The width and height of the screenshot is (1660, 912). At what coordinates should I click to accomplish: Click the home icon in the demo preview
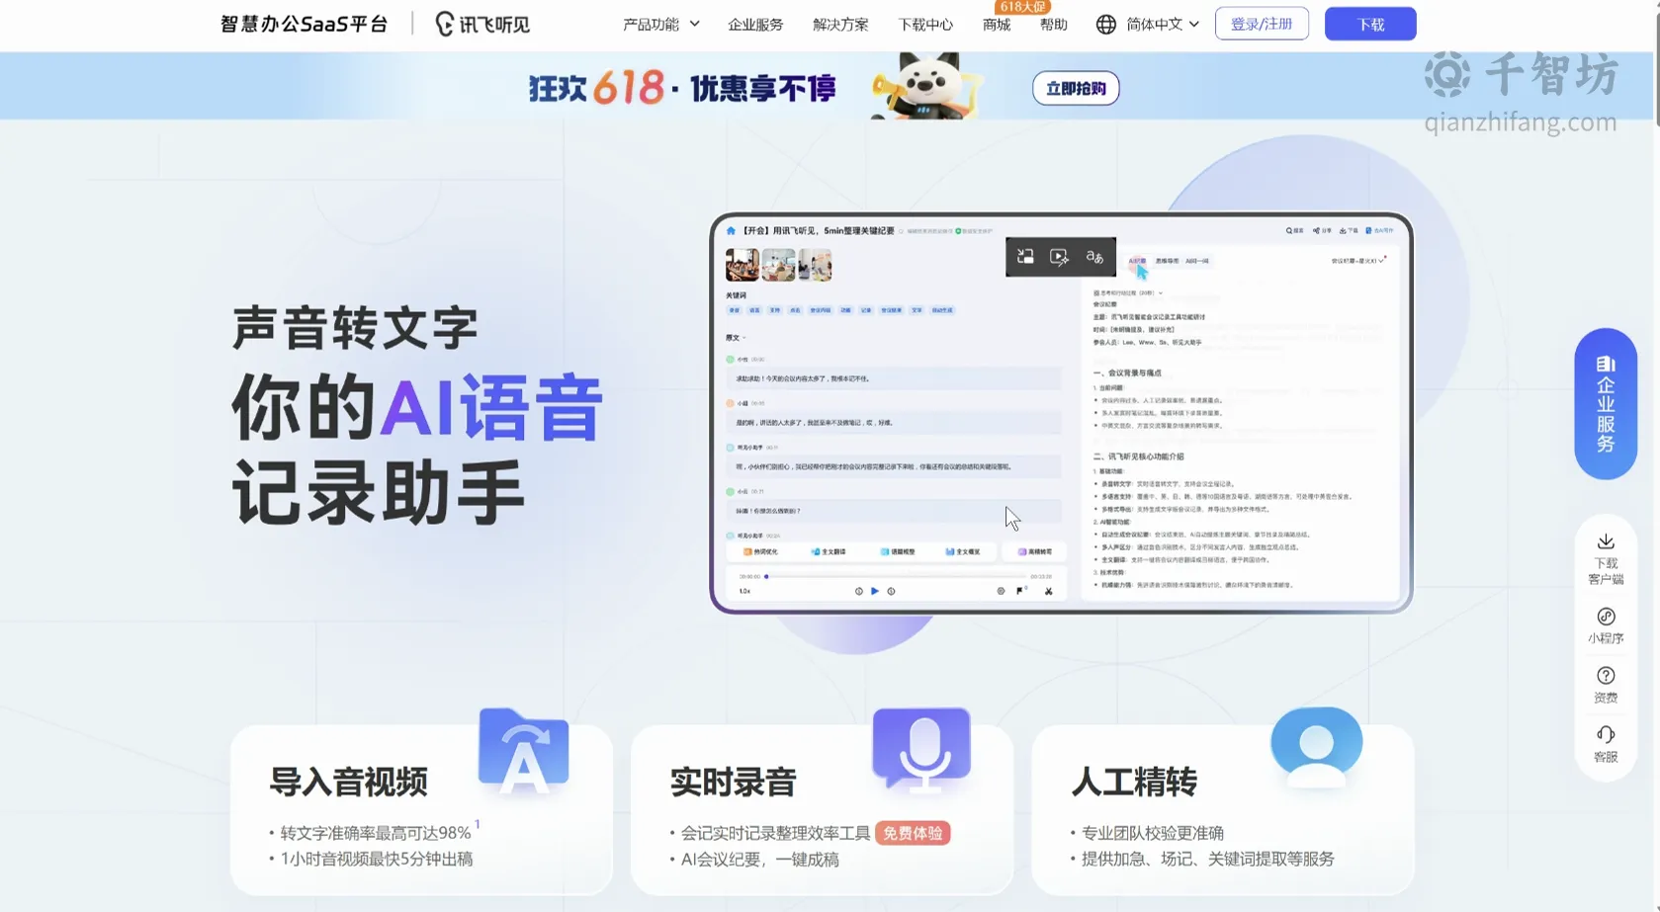pos(731,231)
